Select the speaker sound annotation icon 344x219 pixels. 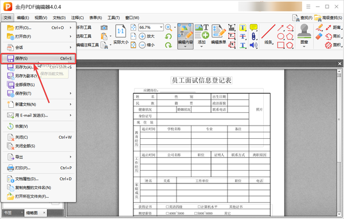(x=253, y=45)
